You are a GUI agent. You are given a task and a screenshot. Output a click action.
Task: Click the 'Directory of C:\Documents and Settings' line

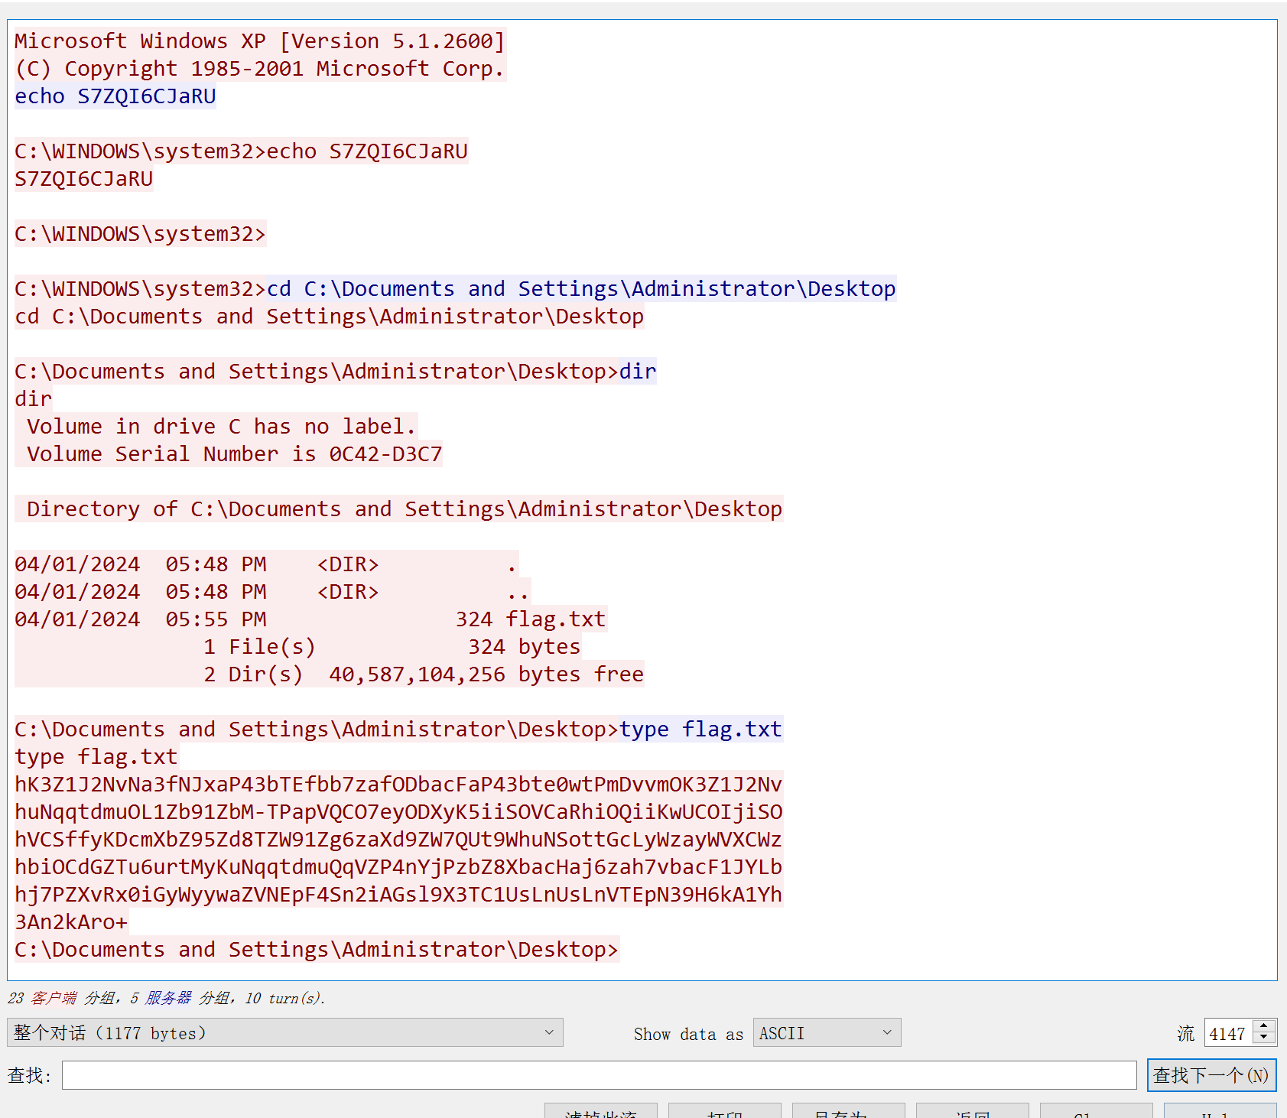405,509
